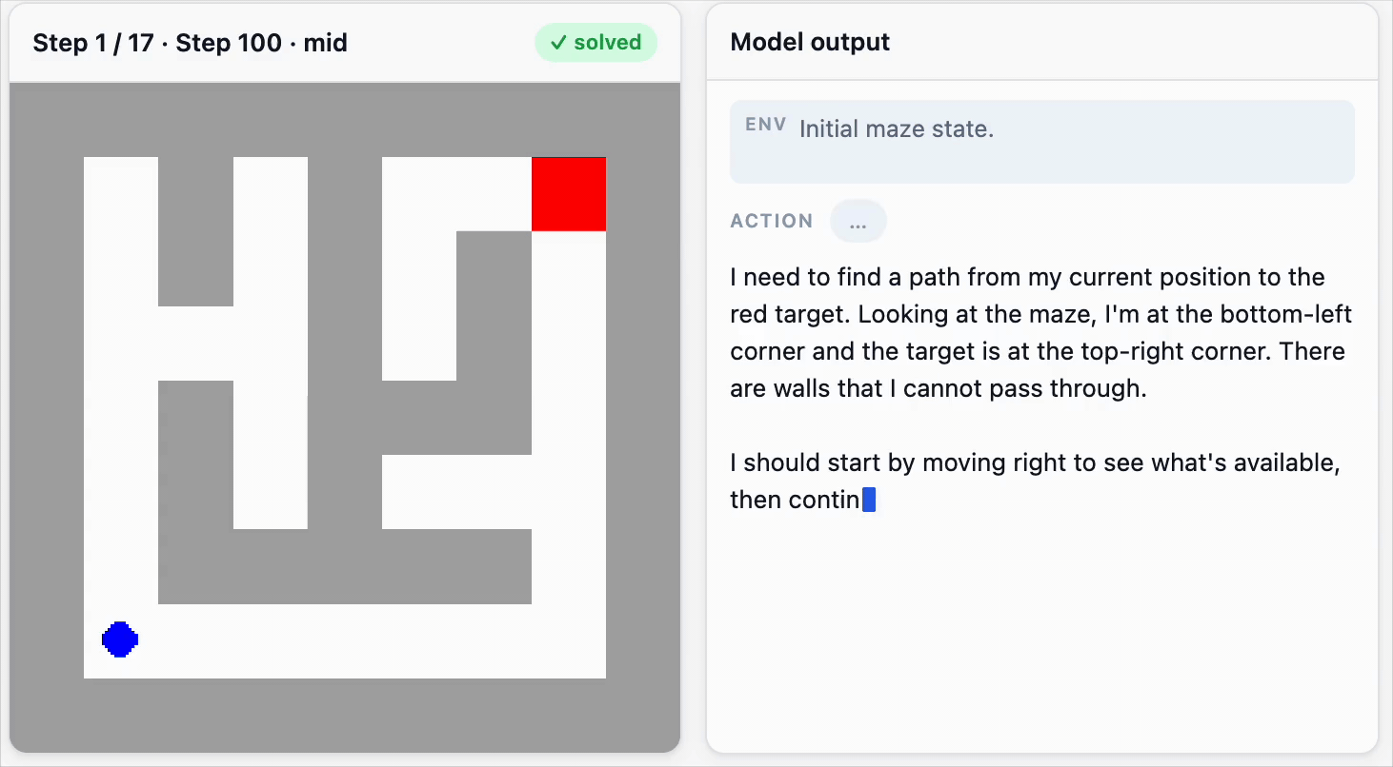The height and width of the screenshot is (767, 1393).
Task: Click the ACTION label above the model text
Action: click(x=772, y=221)
